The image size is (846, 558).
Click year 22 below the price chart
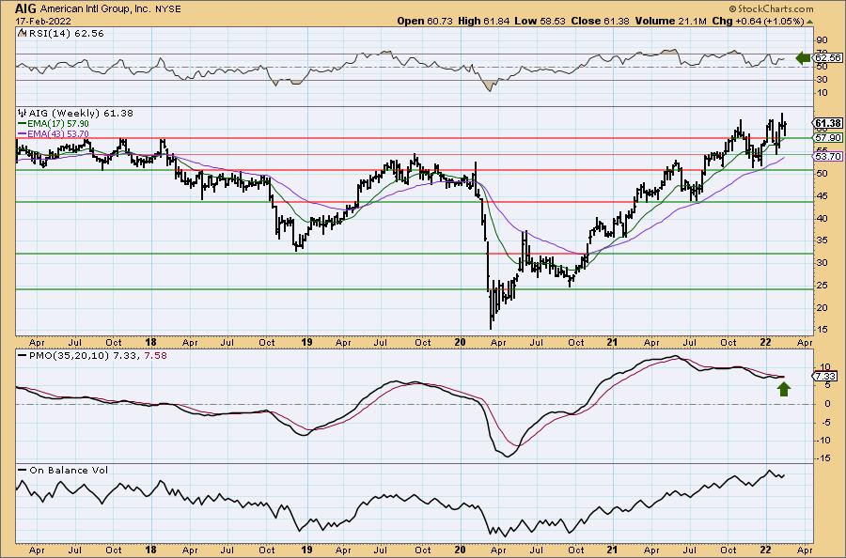pyautogui.click(x=765, y=342)
